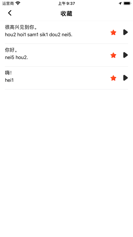Tap the romanization hou2 hoi1 sam1 sik1 dou2 nei5
133x237 pixels.
pyautogui.click(x=39, y=35)
